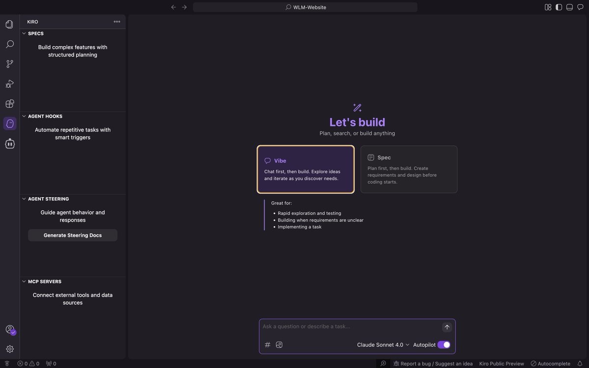Viewport: 589px width, 368px height.
Task: Click the Let's build heading
Action: pos(357,122)
